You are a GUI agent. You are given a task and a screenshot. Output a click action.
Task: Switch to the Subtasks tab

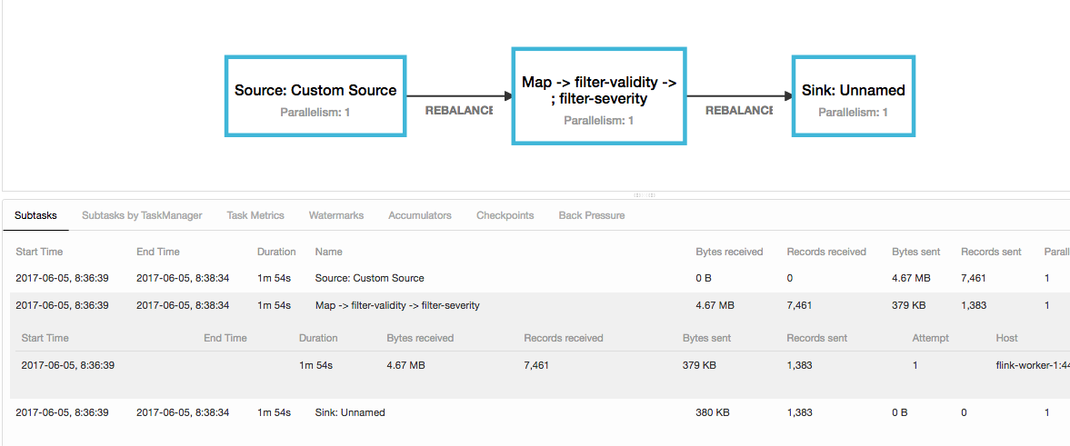(35, 215)
